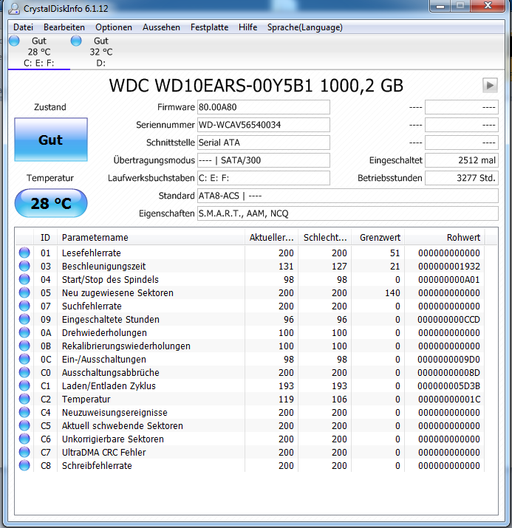Click the Seriennummer field WD-WCAV56540034
The image size is (512, 528).
[x=264, y=125]
